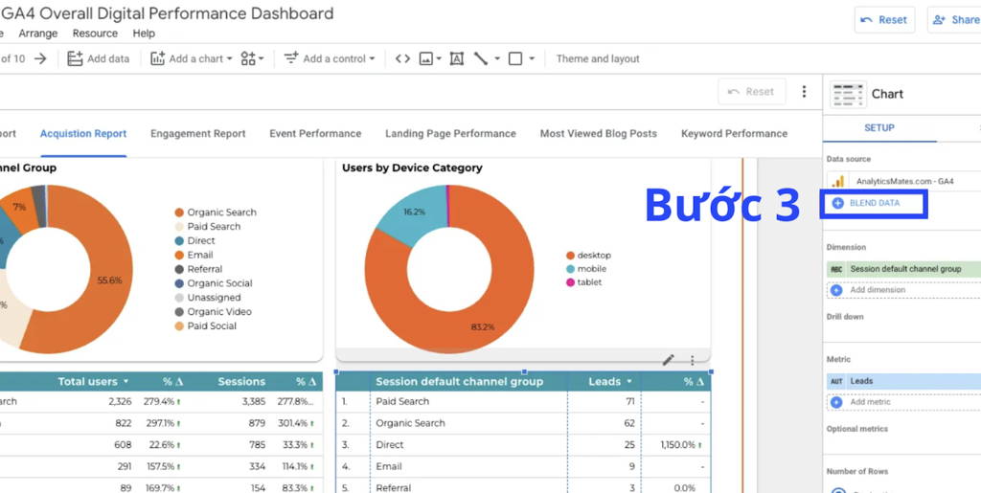Select the line drawing tool
This screenshot has height=493, width=981.
pos(481,58)
